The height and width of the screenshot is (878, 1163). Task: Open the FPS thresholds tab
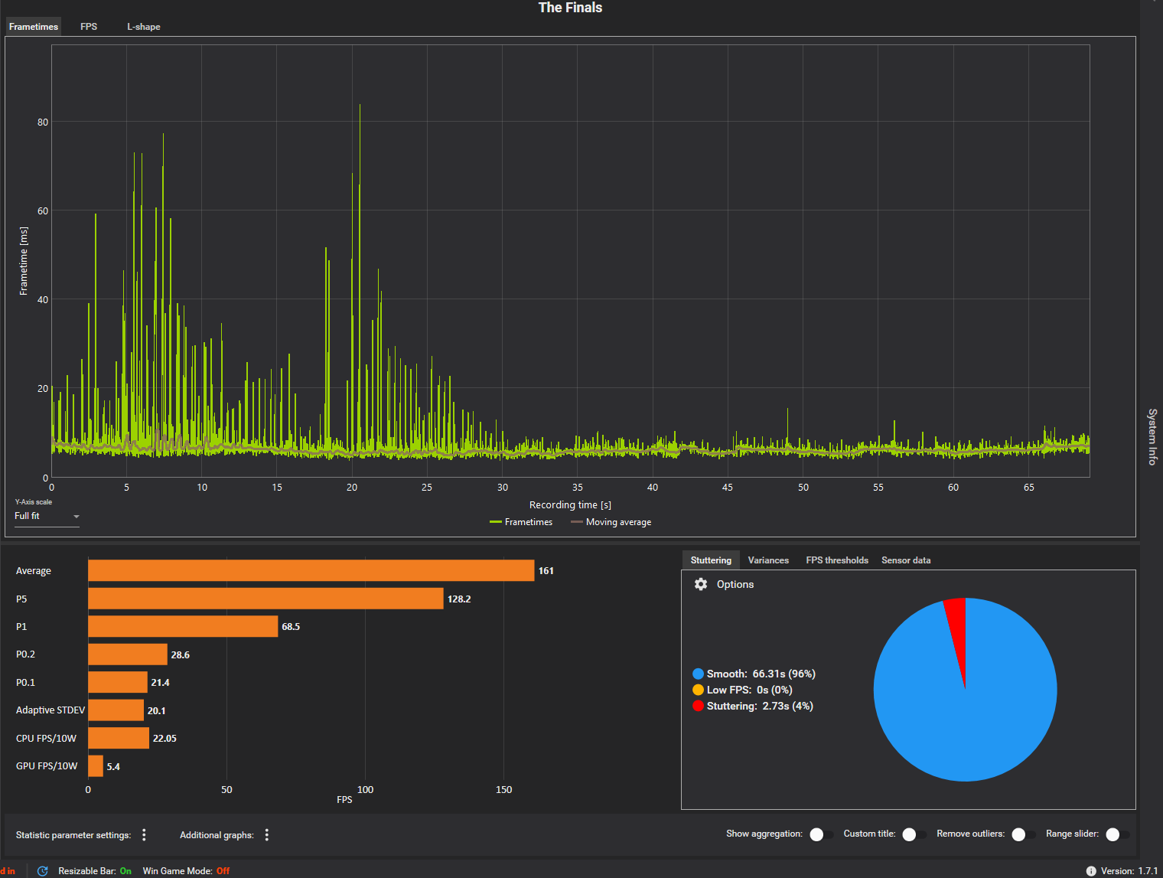pos(837,560)
